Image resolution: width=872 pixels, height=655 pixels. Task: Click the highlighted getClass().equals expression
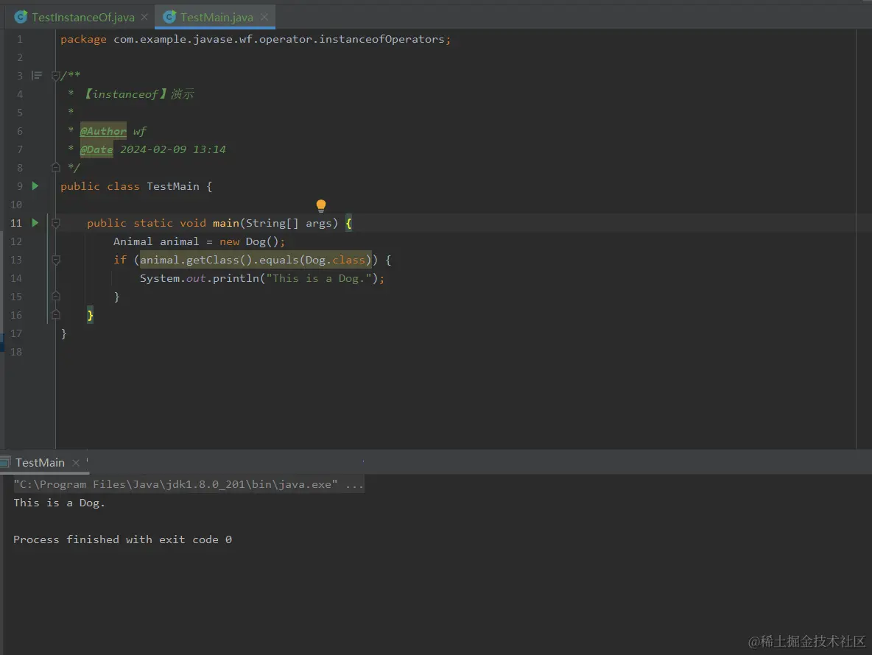[256, 260]
